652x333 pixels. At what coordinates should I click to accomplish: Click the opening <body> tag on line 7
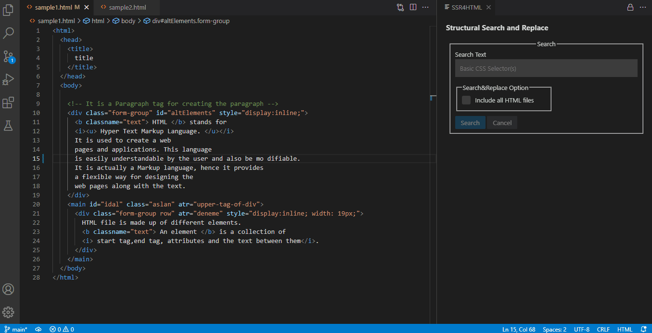(71, 85)
